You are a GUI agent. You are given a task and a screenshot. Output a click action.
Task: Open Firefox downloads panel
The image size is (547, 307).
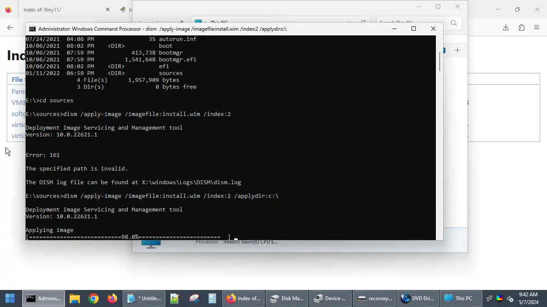pyautogui.click(x=506, y=27)
